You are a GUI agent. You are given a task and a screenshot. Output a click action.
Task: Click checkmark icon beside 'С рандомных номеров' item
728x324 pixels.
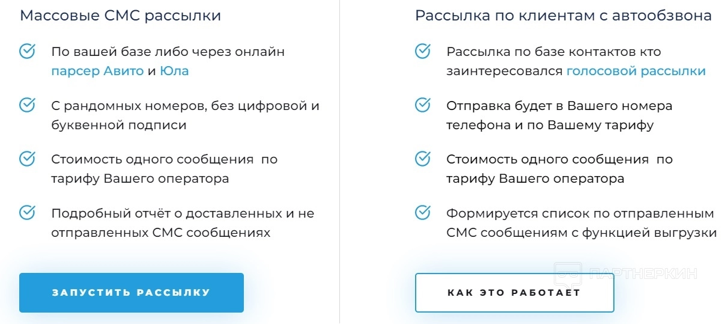coord(27,105)
